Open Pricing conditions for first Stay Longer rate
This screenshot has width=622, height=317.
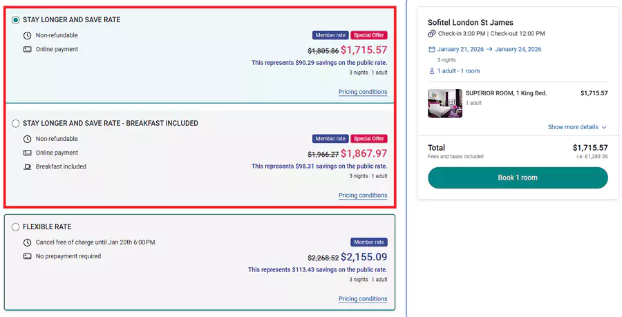pyautogui.click(x=363, y=92)
